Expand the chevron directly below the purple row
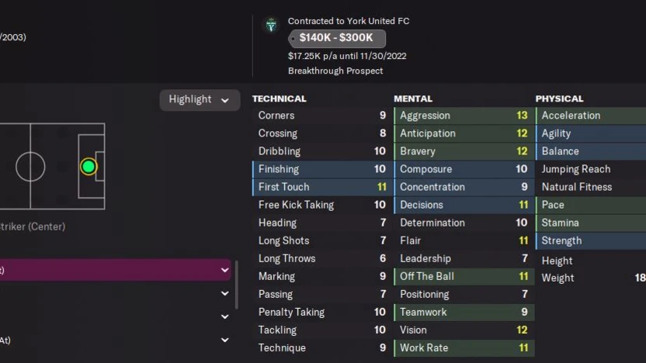The image size is (646, 363). (225, 294)
